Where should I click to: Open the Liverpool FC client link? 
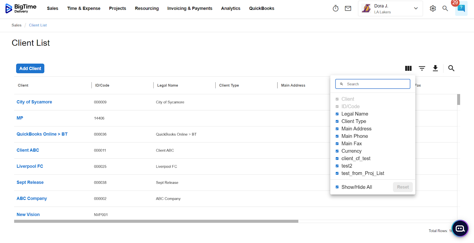[30, 166]
